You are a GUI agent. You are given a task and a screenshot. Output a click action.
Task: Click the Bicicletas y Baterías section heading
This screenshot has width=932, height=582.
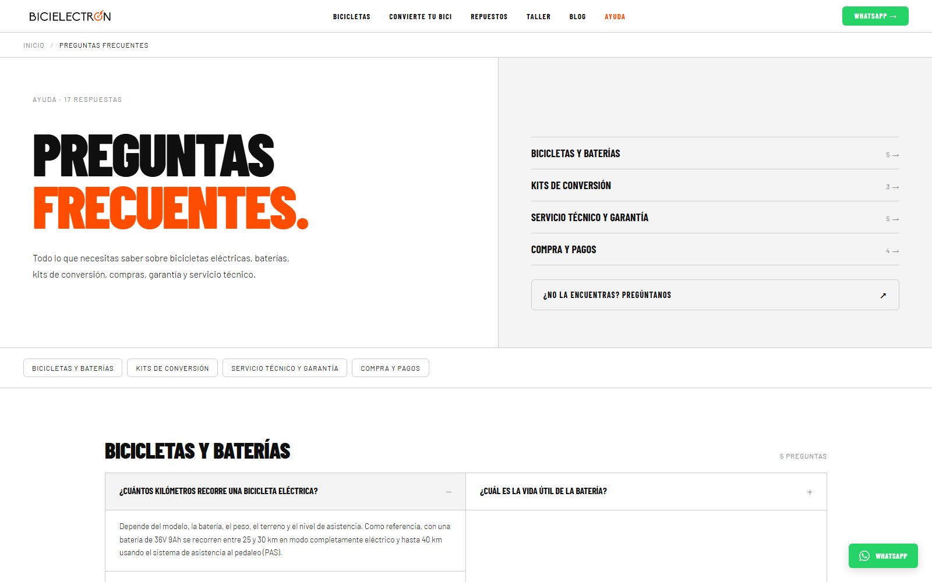pos(197,451)
